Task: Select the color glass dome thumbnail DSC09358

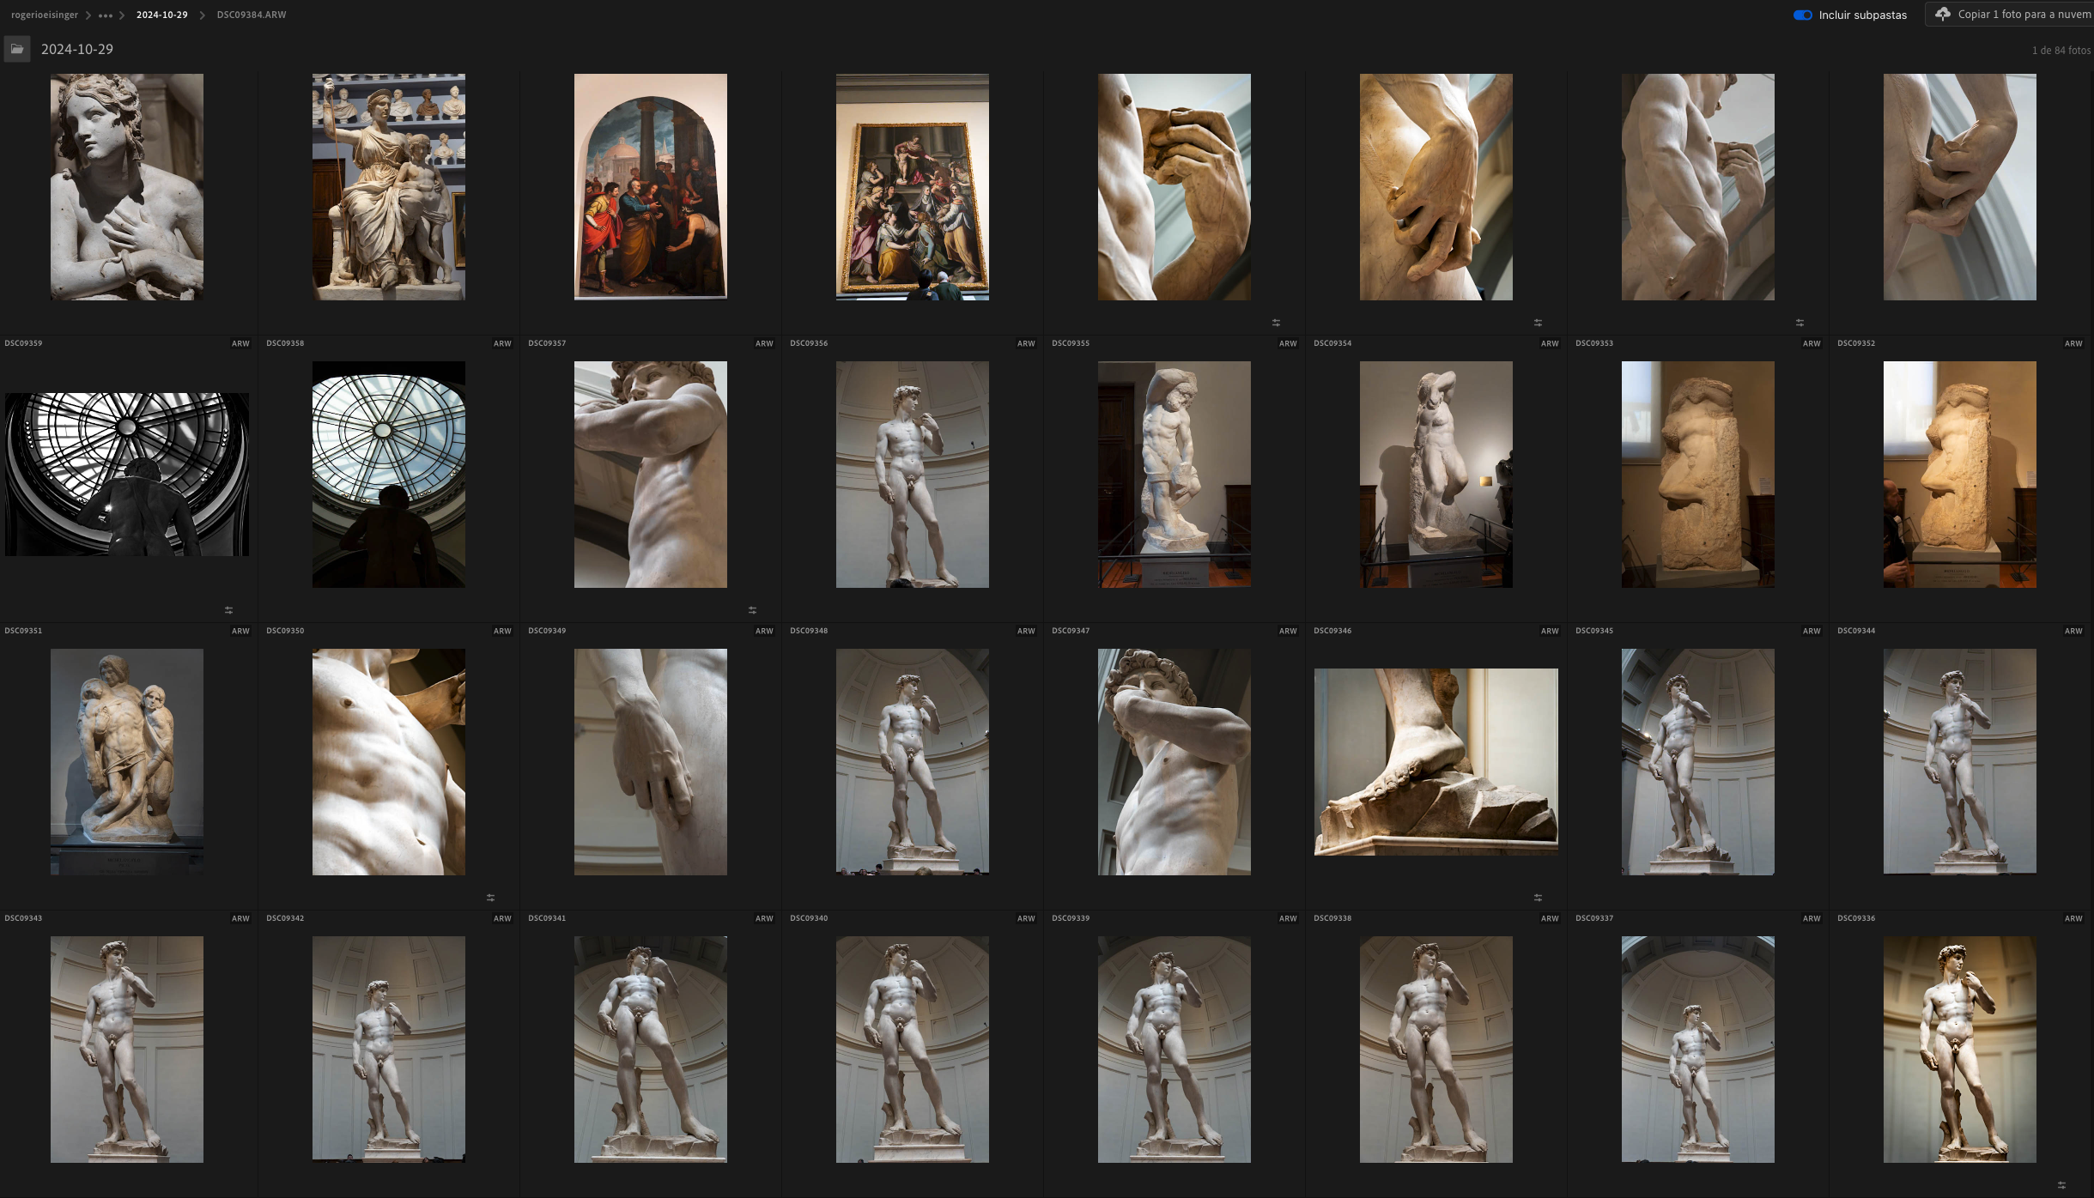Action: 389,475
